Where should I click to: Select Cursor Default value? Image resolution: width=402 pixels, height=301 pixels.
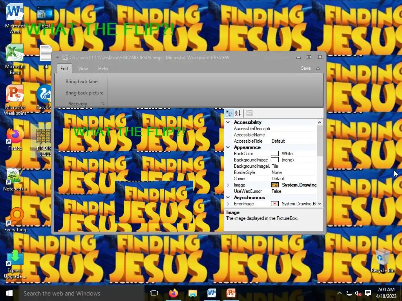(278, 179)
